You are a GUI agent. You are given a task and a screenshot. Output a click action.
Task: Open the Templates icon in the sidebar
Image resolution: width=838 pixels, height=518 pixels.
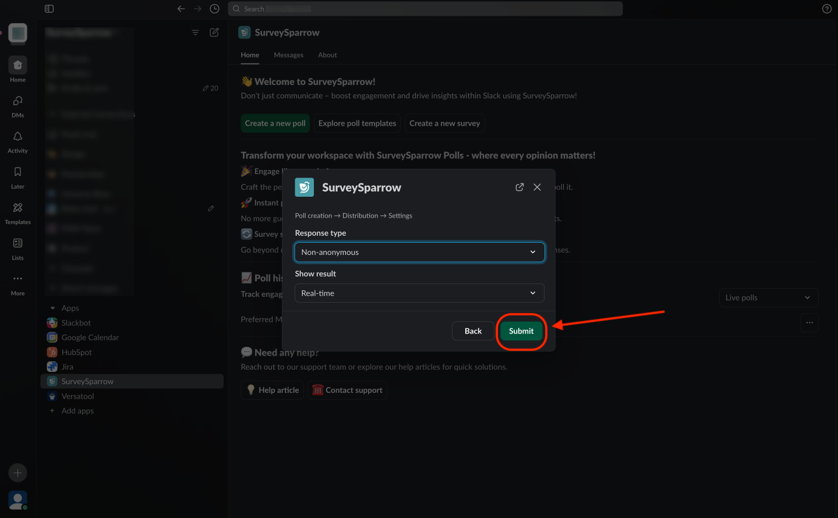[x=17, y=212]
